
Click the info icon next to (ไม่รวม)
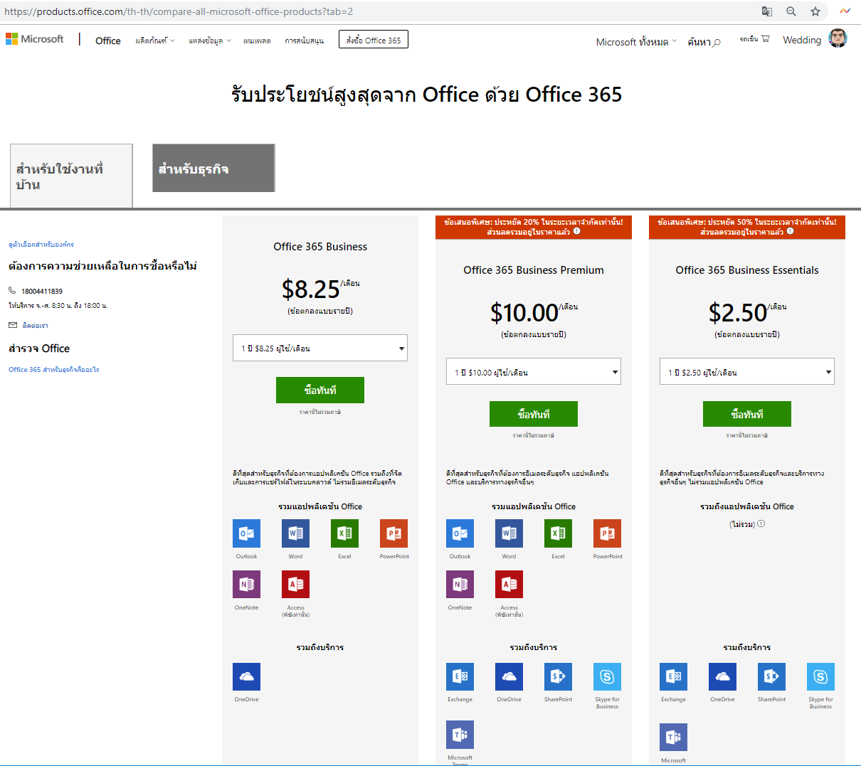pos(761,523)
